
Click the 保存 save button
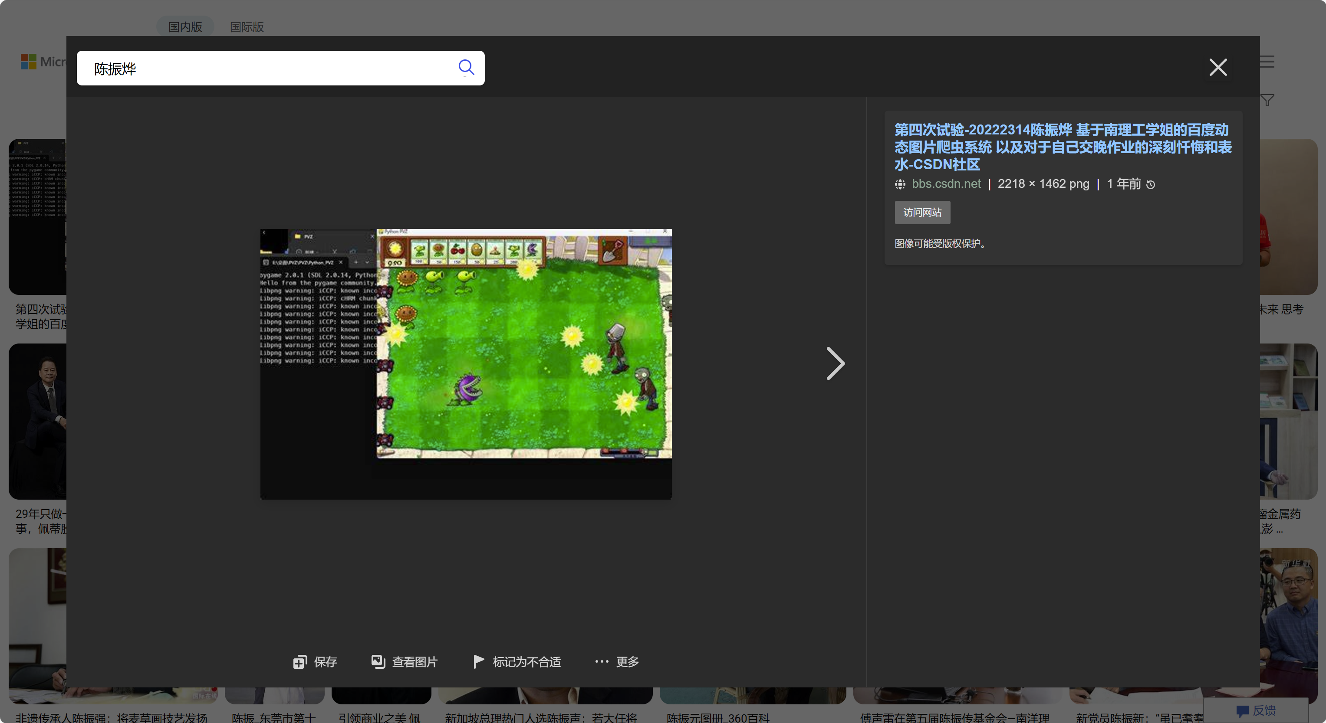point(315,662)
